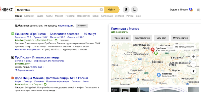
Task: Click green badge icon next to Пиццы
Action: [x=45, y=84]
